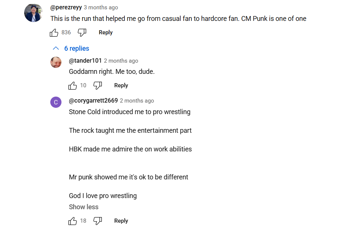Screen dimensions: 352x229
Task: Reply to @perezreyy's comment
Action: pyautogui.click(x=105, y=32)
